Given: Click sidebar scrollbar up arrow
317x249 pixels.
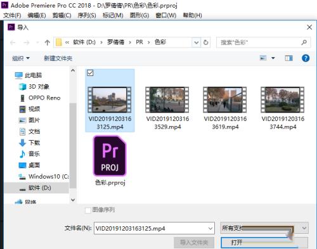Looking at the screenshot, I should tap(73, 71).
